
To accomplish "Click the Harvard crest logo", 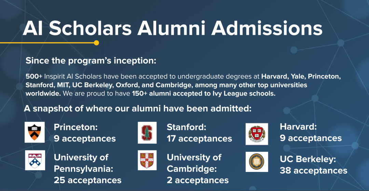I will pyautogui.click(x=257, y=134).
